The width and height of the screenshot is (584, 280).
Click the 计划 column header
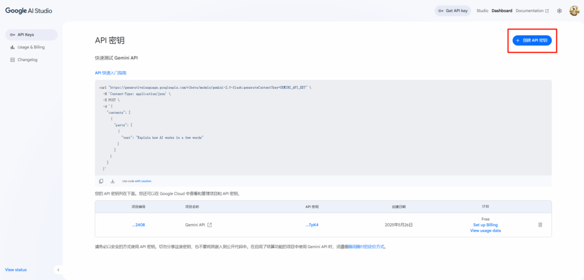pos(485,207)
